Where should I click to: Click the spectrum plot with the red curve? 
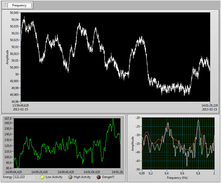[x=178, y=143]
